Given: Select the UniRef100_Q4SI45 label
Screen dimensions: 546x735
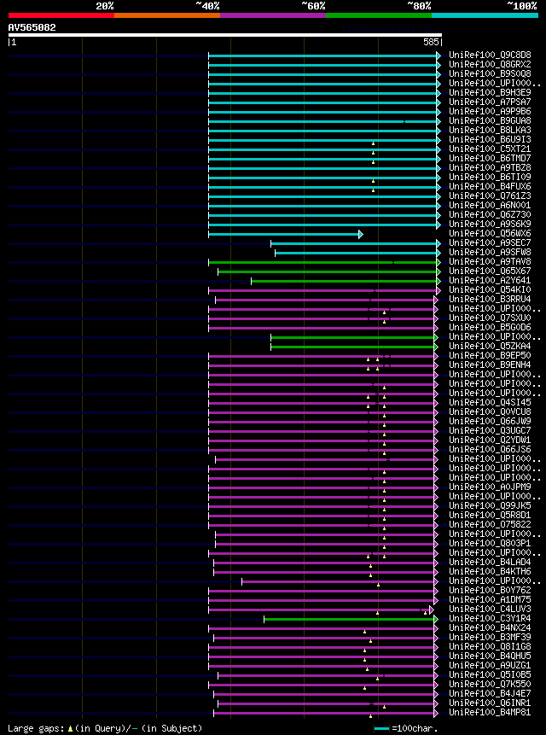Looking at the screenshot, I should pos(490,402).
